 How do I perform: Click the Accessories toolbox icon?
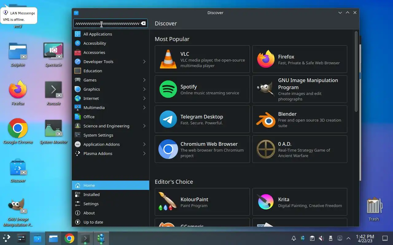pyautogui.click(x=78, y=52)
